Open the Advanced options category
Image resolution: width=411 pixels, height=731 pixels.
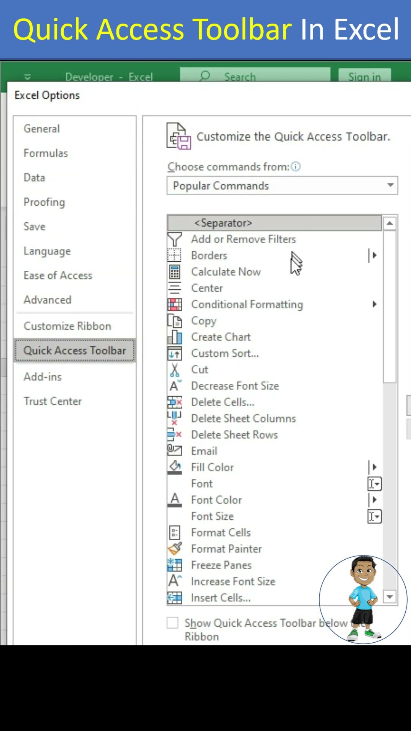click(48, 300)
